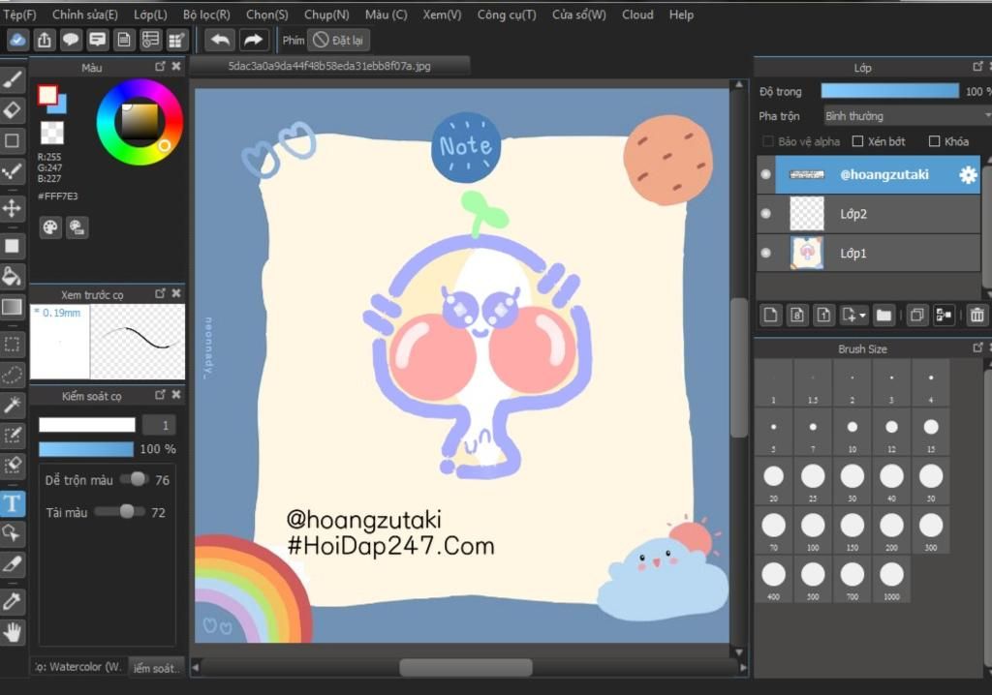Toggle the Tải màu switch
This screenshot has width=992, height=695.
coord(120,512)
